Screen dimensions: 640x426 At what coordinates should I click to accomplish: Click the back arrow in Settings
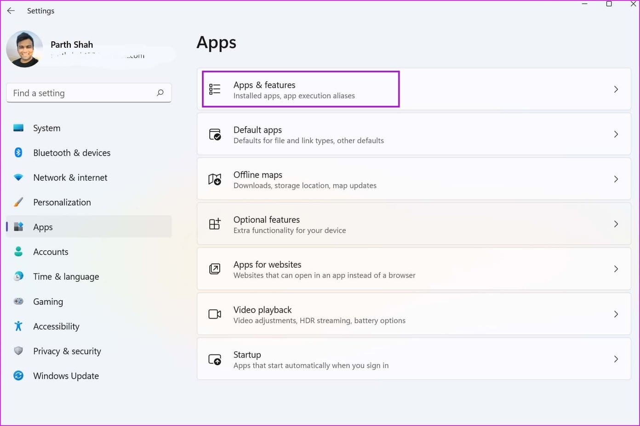coord(11,11)
